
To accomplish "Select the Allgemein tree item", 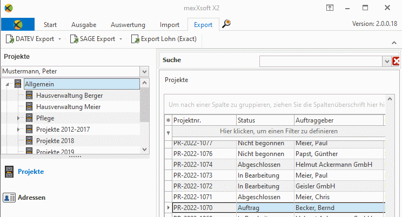I will [x=82, y=84].
